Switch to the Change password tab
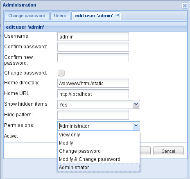190x179 pixels. [x=27, y=16]
